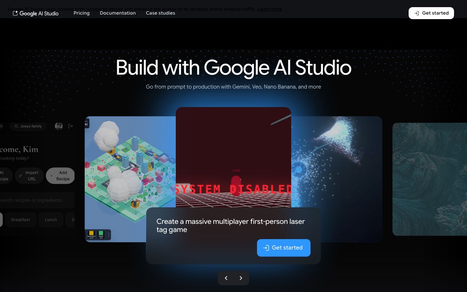Click the Park tile in city game
The image size is (467, 292).
101,235
